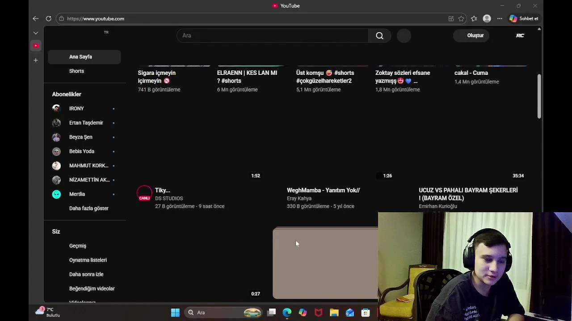
Task: Open the Beyza Şen channel
Action: (84, 137)
